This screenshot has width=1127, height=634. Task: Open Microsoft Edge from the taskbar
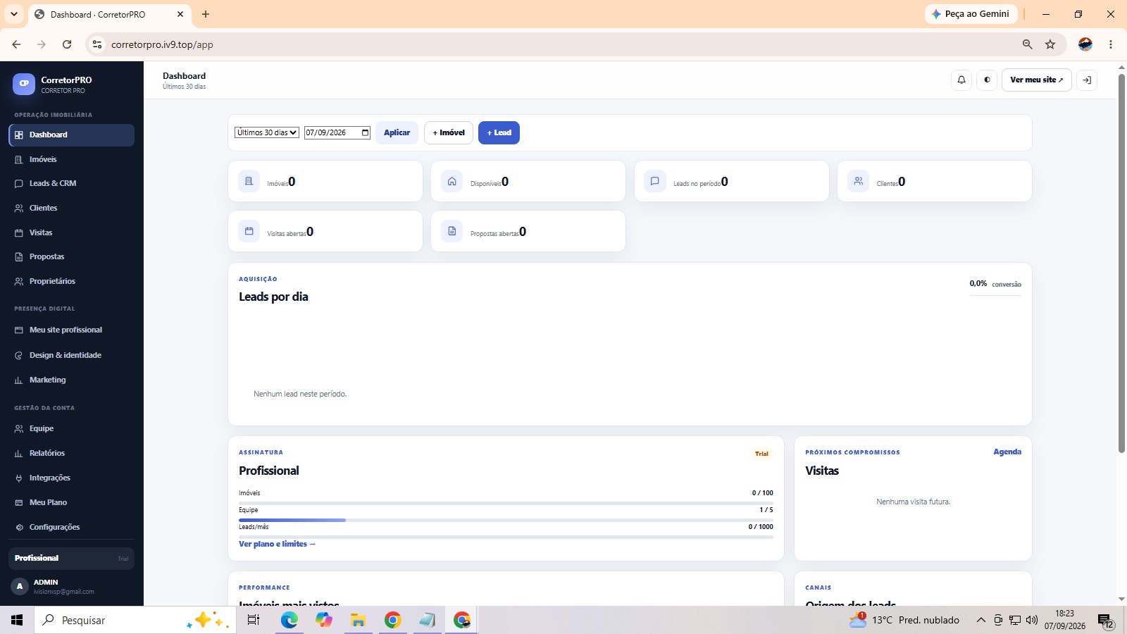[x=289, y=620]
